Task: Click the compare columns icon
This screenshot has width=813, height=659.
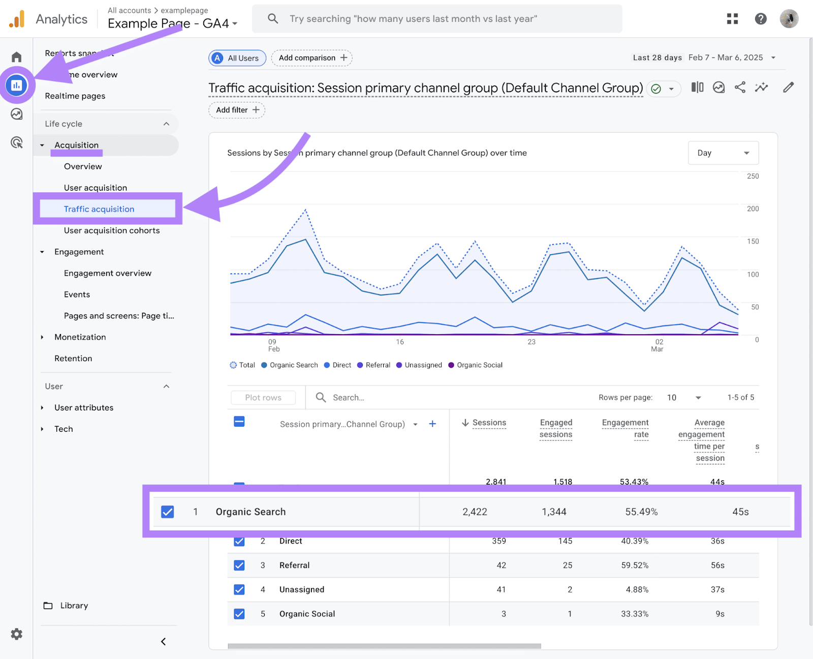Action: [697, 87]
